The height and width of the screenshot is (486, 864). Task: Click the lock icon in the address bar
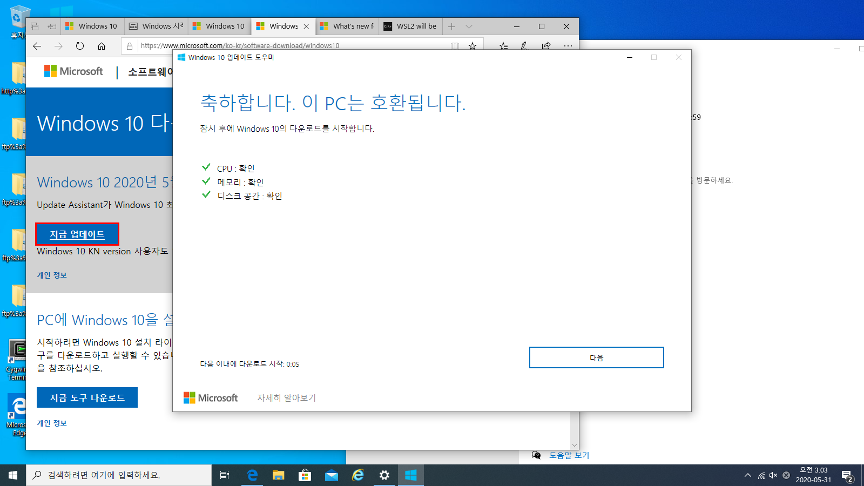(x=130, y=46)
